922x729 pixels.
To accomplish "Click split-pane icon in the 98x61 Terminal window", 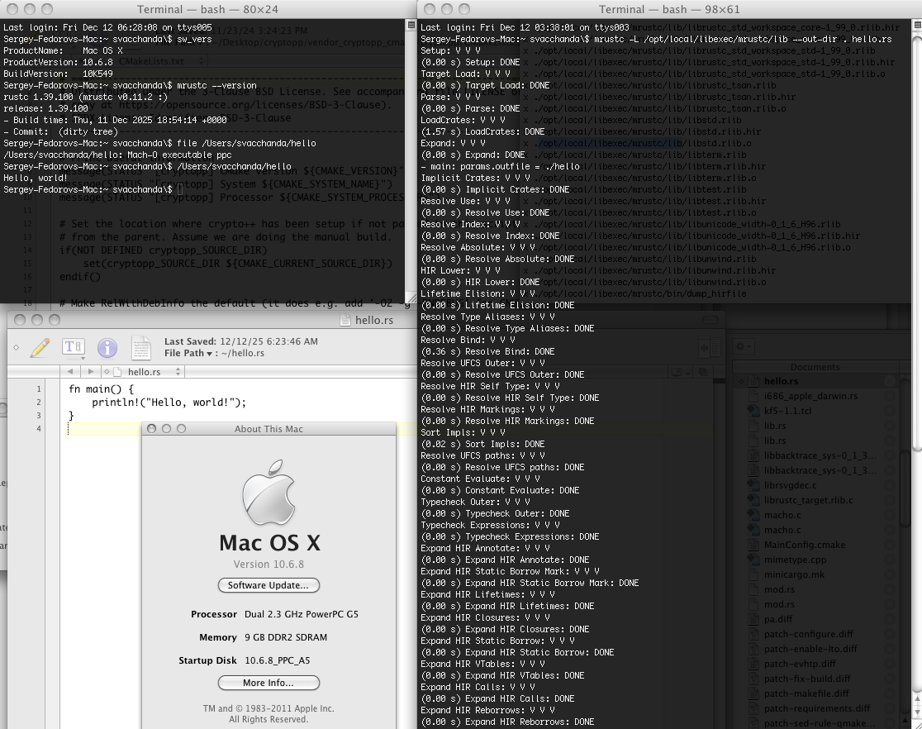I will pyautogui.click(x=917, y=25).
